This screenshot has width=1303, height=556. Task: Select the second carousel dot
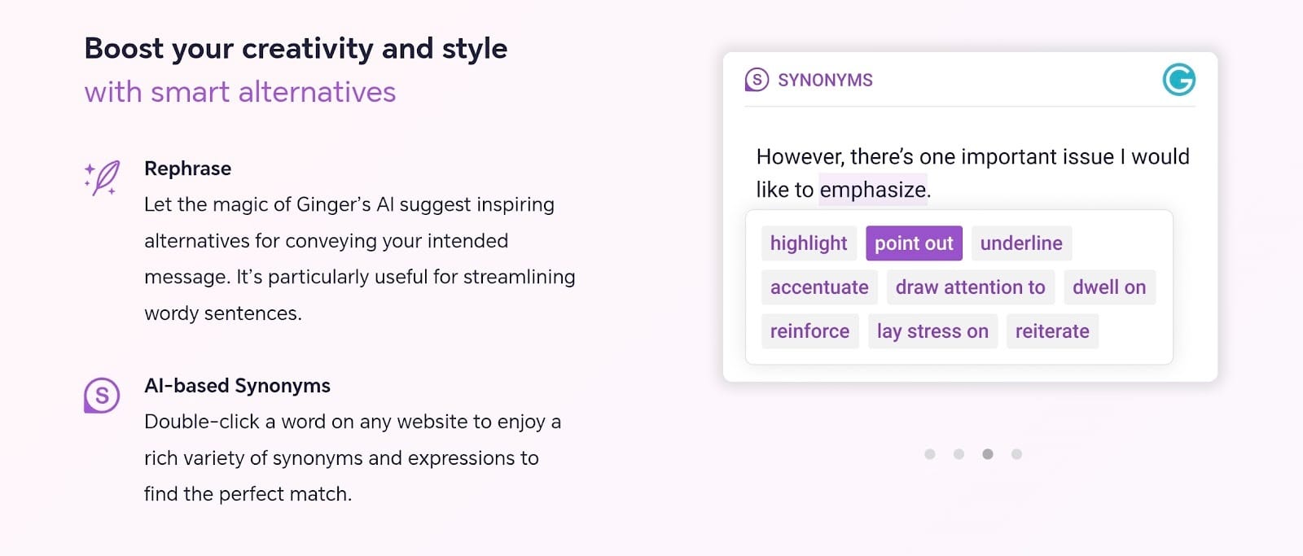(959, 454)
